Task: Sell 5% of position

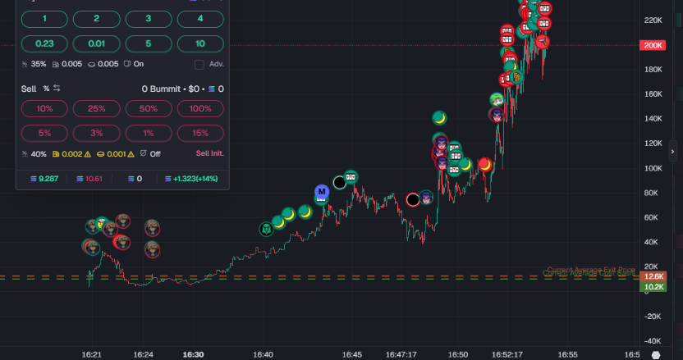Action: 44,133
